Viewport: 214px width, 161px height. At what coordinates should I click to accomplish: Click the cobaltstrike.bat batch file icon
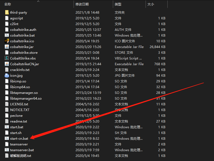point(7,35)
